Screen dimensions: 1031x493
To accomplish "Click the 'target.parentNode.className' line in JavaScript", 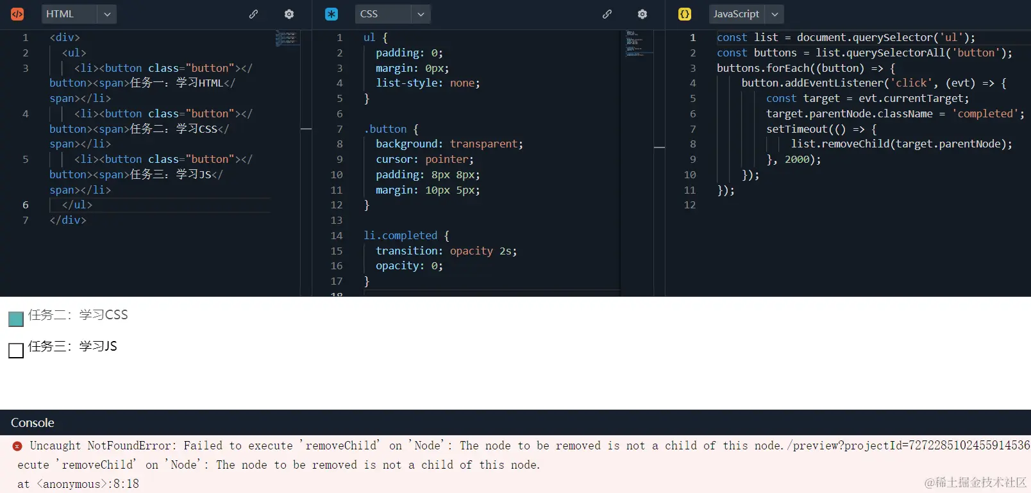I will [895, 114].
